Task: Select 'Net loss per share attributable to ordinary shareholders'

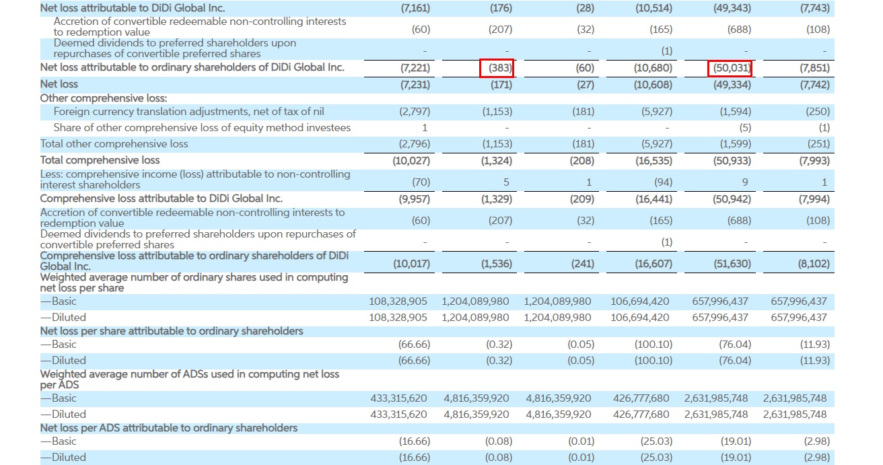Action: (x=172, y=331)
